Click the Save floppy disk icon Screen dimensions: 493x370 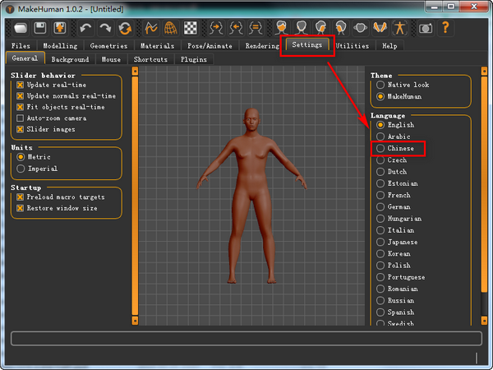click(39, 27)
